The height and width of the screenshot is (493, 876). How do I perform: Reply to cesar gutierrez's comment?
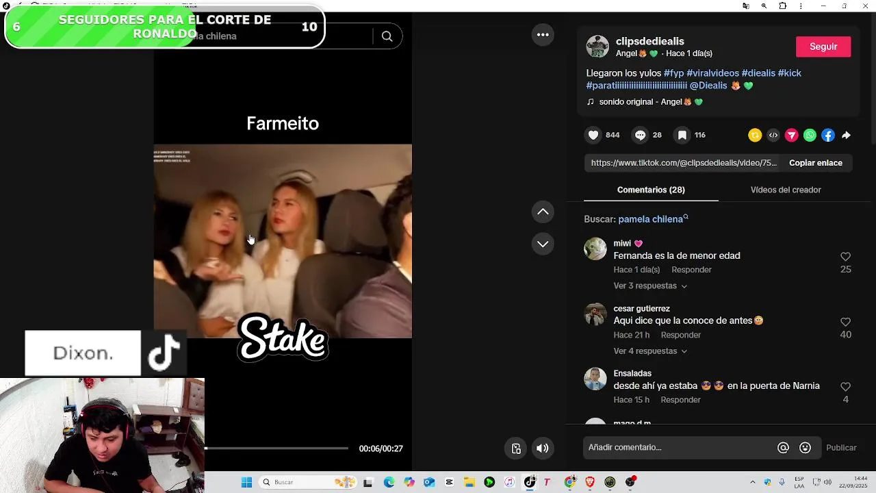click(681, 335)
